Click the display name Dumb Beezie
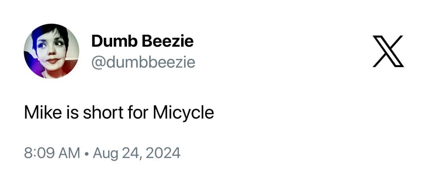Viewport: 428px width, 184px height. (x=142, y=41)
